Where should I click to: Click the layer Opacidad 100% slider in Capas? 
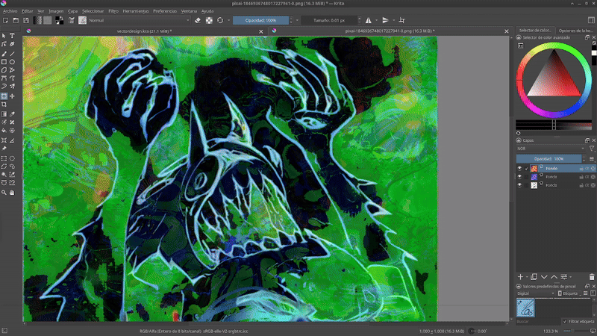click(548, 158)
